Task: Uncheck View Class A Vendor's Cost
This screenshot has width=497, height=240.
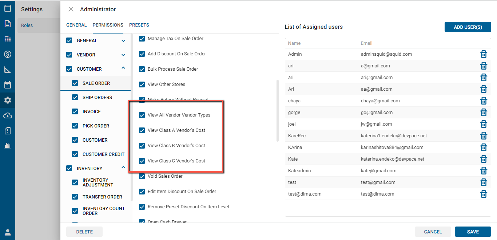Action: click(x=142, y=130)
